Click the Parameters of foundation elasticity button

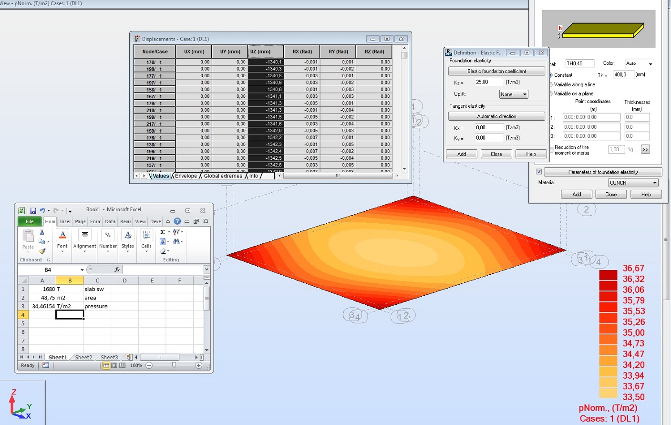click(x=603, y=172)
